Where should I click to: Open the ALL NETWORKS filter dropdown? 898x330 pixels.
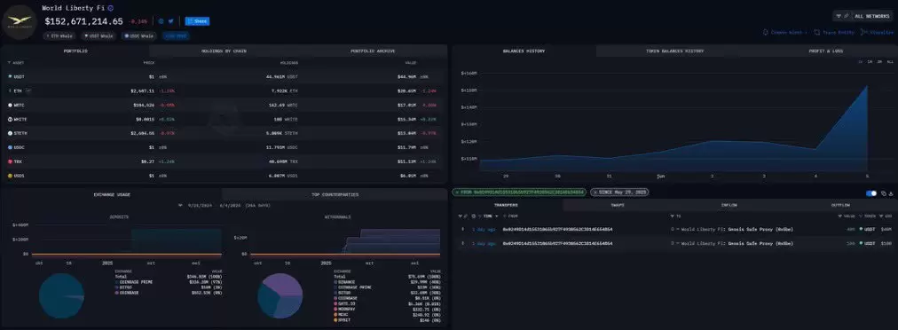coord(863,16)
